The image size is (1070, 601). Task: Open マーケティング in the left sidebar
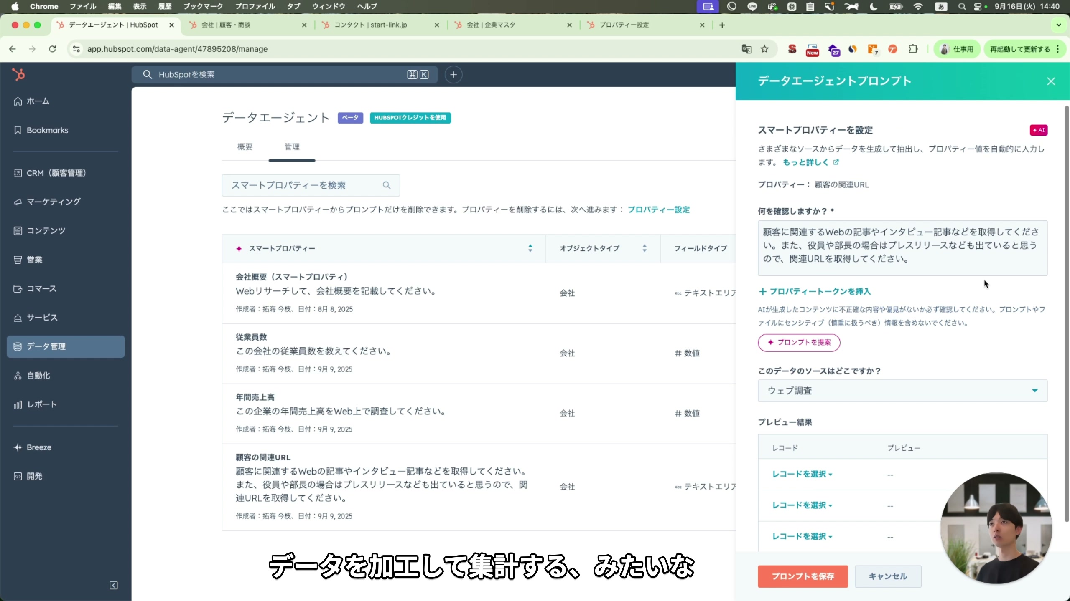coord(53,202)
